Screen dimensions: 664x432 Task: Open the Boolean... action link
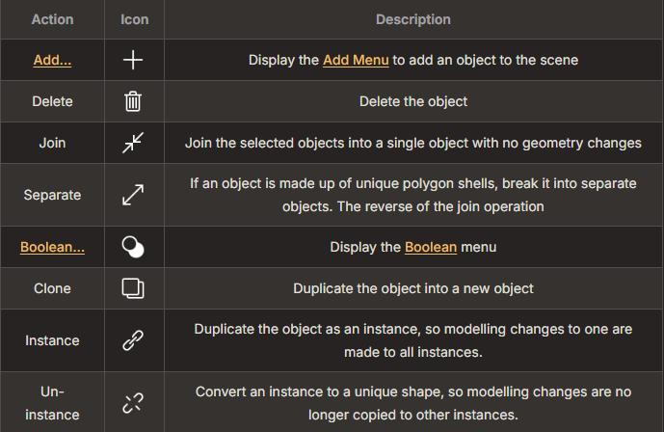tap(52, 247)
